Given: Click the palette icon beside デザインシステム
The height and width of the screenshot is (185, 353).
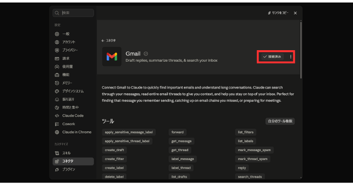Looking at the screenshot, I should 57,91.
